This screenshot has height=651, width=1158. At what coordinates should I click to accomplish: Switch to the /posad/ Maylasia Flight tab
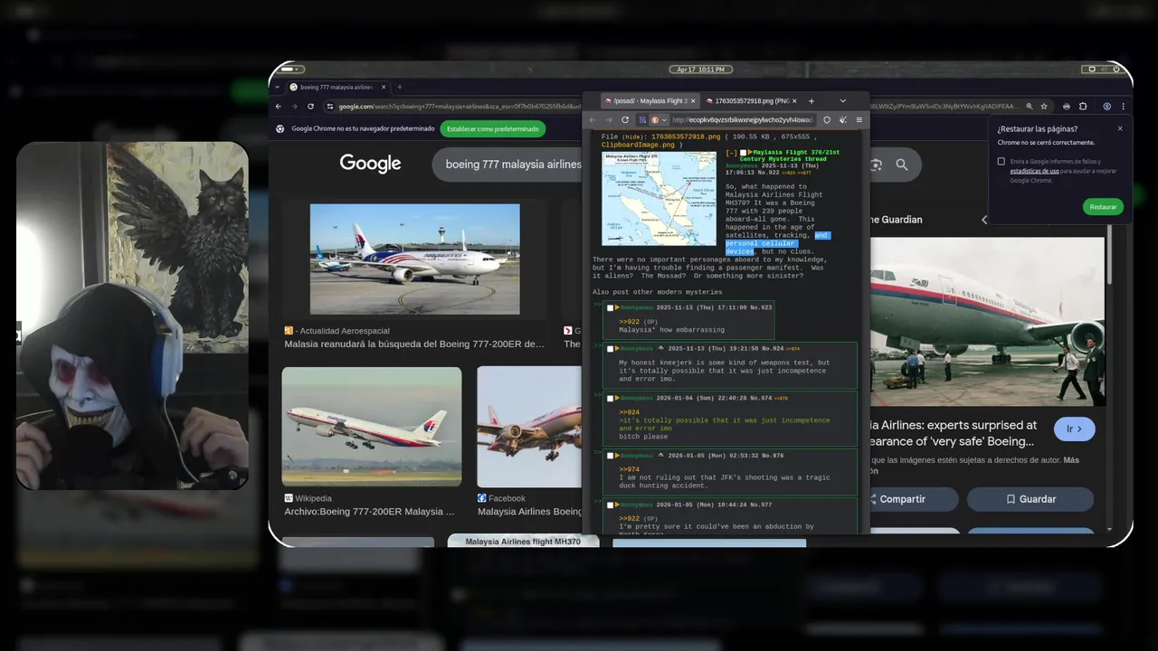tap(650, 101)
